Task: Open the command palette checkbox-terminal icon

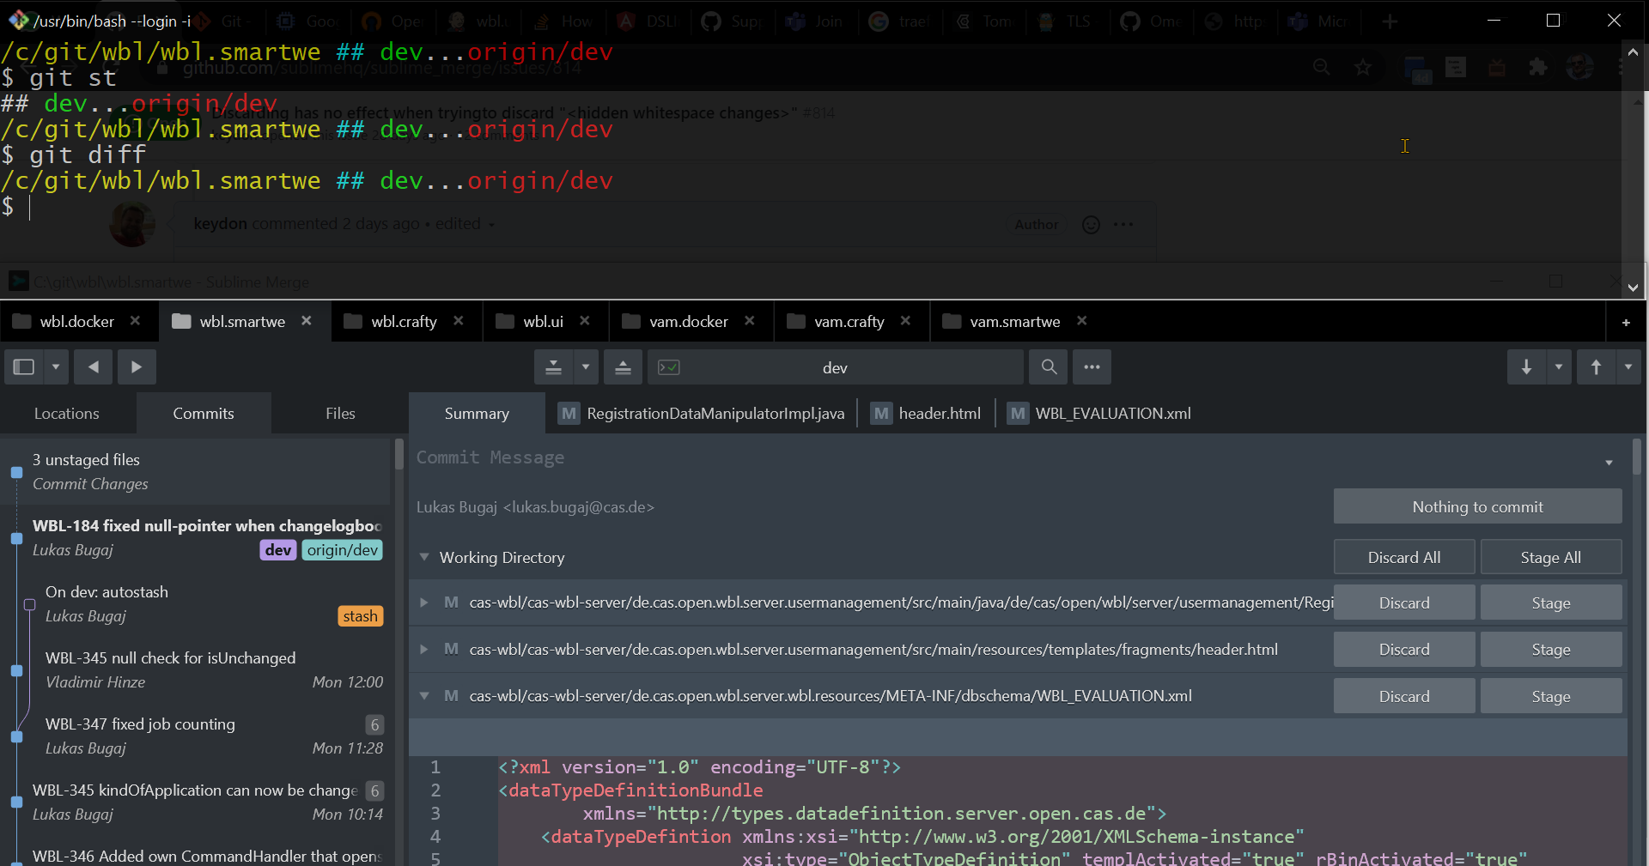Action: click(669, 366)
